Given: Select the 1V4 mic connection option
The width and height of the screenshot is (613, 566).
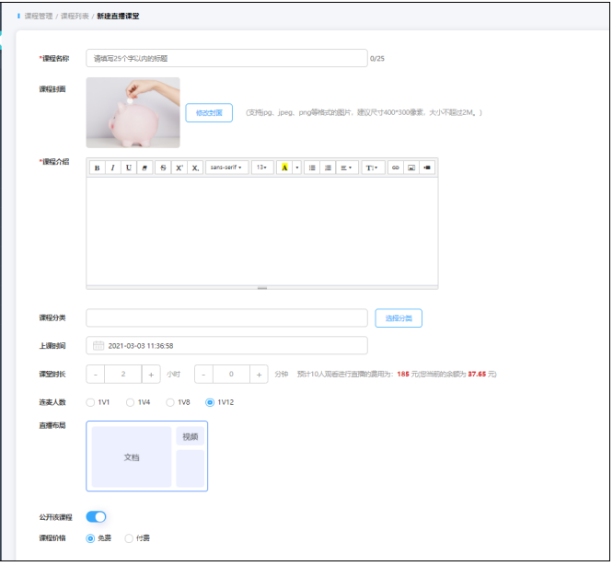Looking at the screenshot, I should 130,402.
